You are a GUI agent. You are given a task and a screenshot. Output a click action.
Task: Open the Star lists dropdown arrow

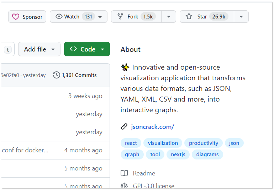[241, 17]
